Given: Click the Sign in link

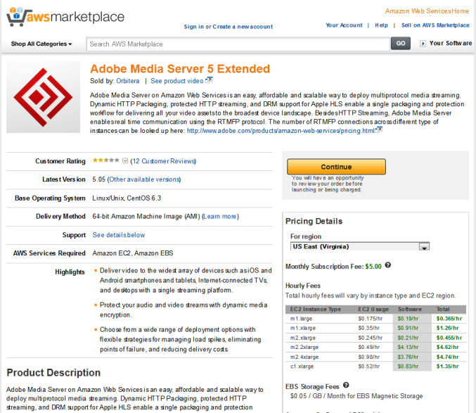Looking at the screenshot, I should [193, 27].
